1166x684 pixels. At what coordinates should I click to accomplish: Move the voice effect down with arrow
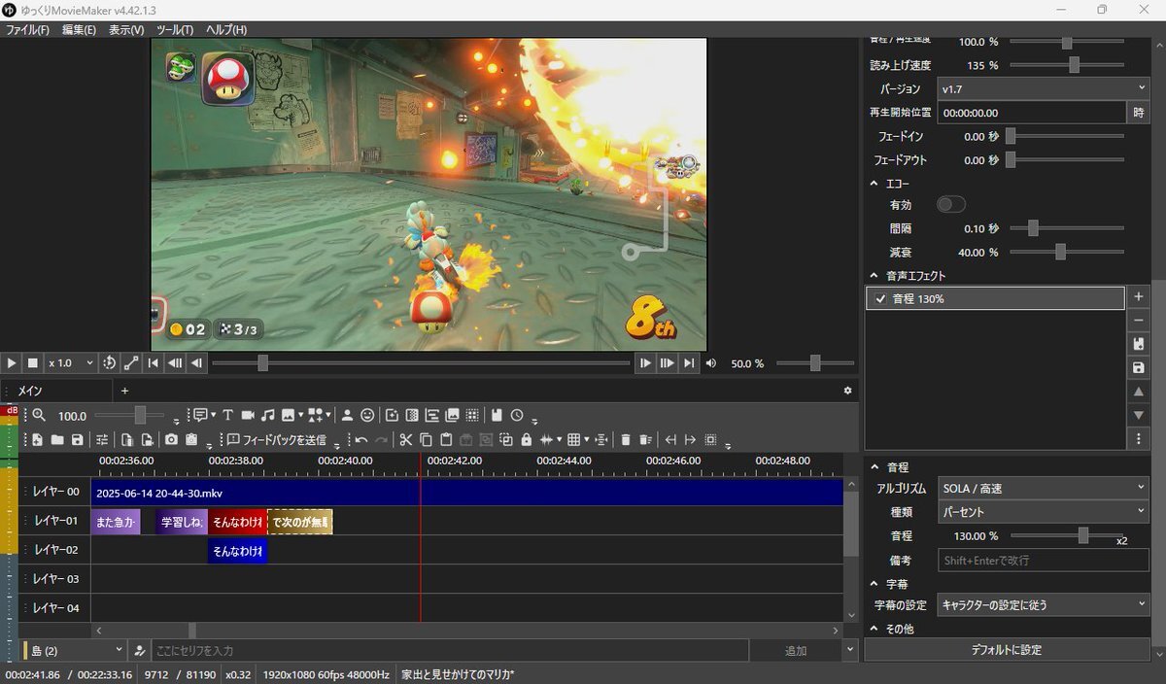pos(1139,415)
